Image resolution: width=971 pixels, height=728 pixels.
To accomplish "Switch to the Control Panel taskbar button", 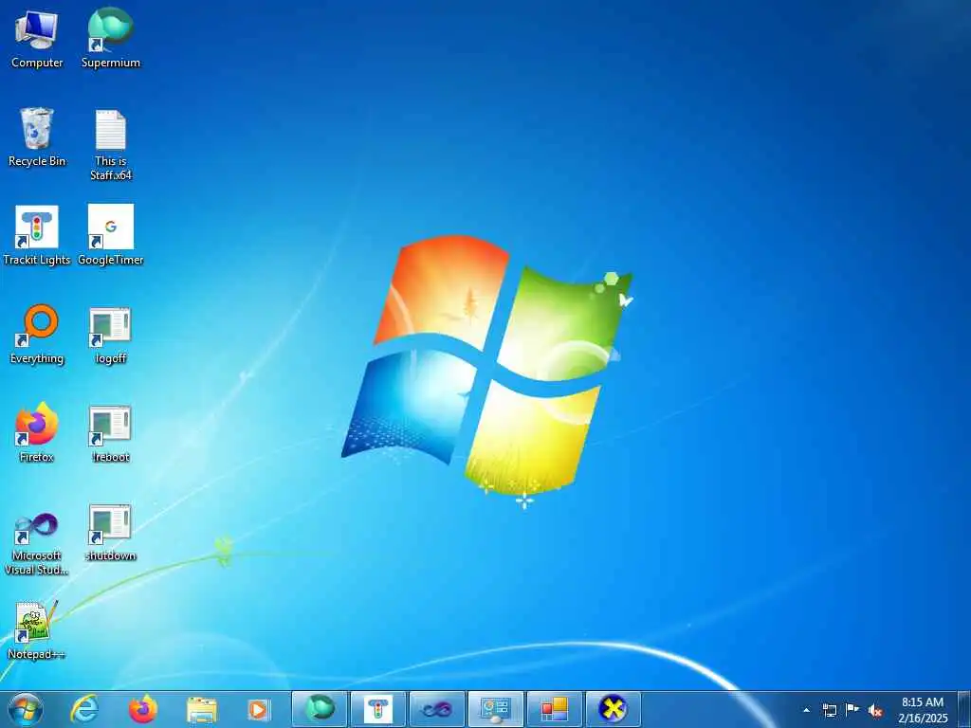I will tap(495, 709).
